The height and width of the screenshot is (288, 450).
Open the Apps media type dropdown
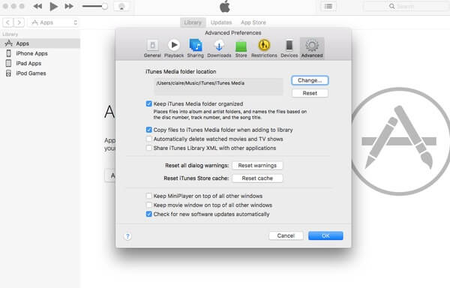click(53, 22)
